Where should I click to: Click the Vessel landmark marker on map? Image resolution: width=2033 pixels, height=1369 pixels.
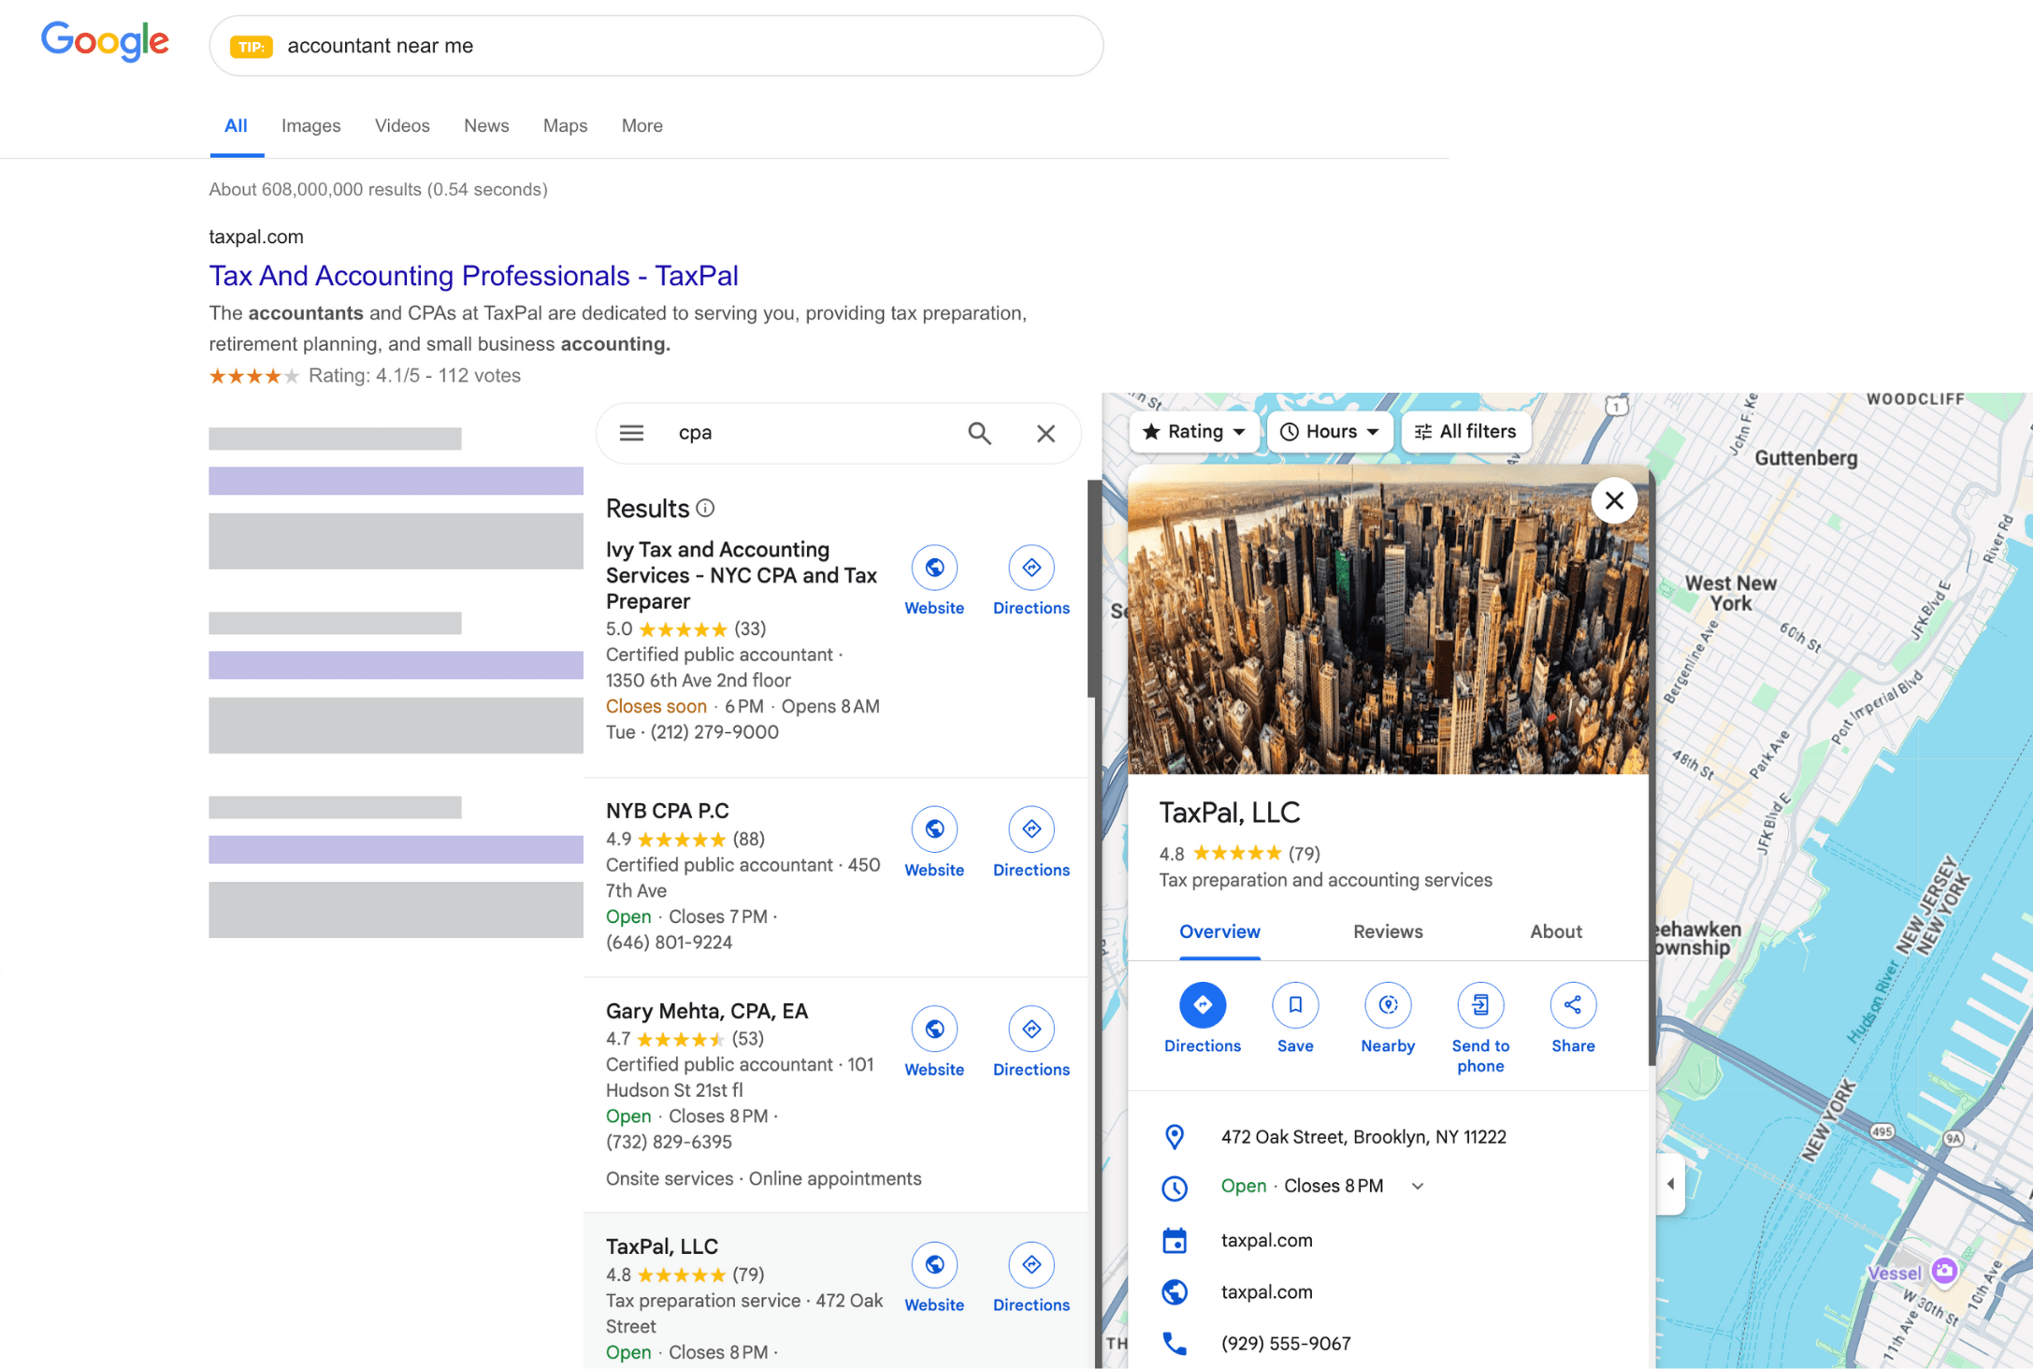click(1944, 1270)
